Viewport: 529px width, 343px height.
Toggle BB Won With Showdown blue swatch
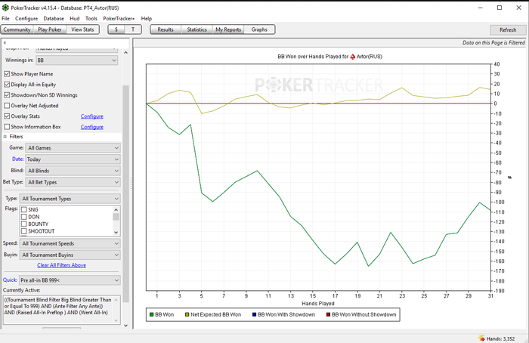255,315
